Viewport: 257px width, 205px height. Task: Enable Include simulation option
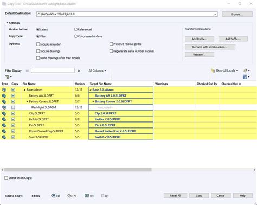coord(38,44)
